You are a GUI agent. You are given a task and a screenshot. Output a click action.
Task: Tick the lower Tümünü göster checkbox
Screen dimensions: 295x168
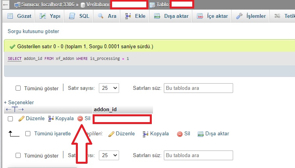point(18,156)
